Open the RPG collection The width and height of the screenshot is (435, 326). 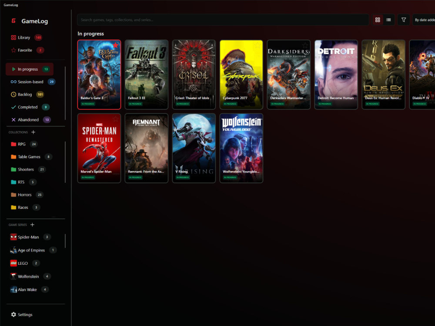24,144
